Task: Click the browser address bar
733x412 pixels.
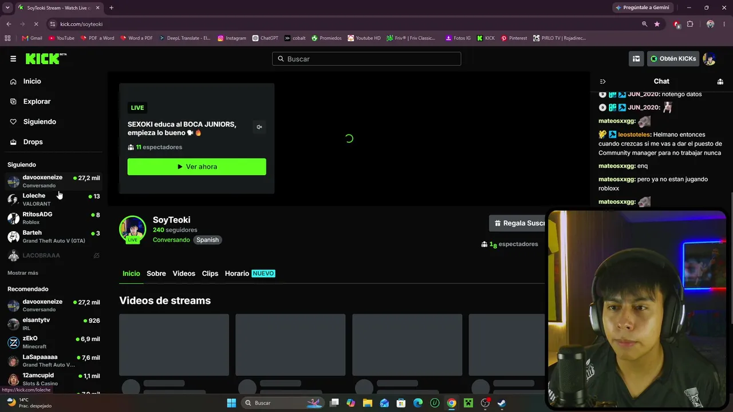Action: 344,24
